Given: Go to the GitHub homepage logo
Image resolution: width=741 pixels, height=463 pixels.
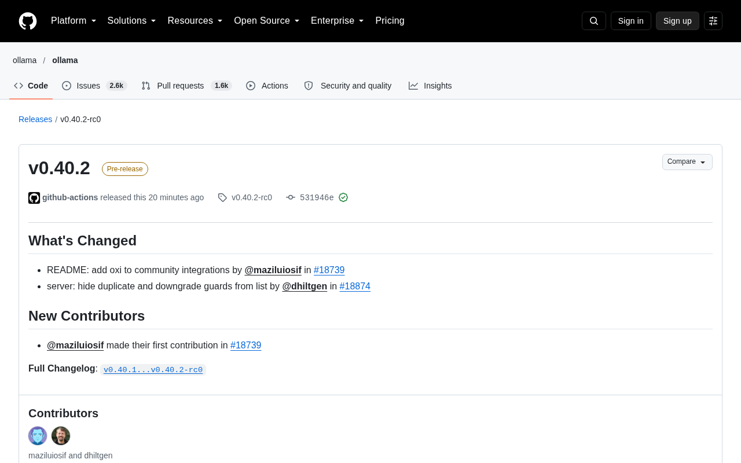Looking at the screenshot, I should pos(28,21).
